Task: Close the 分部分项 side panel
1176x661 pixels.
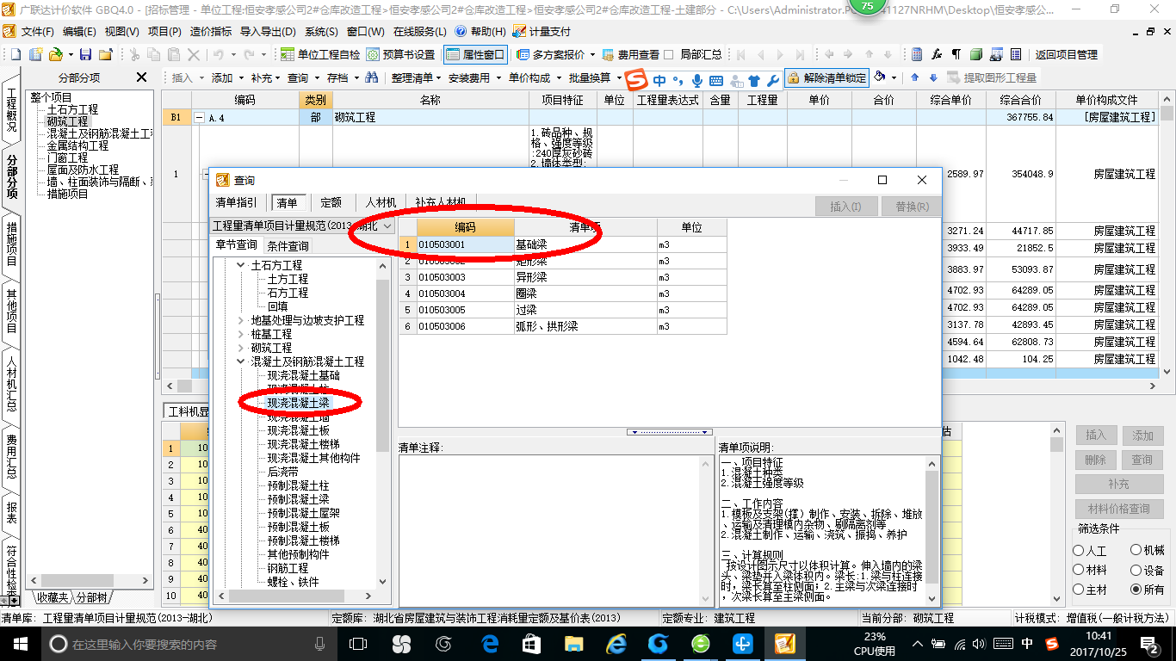Action: (x=142, y=77)
